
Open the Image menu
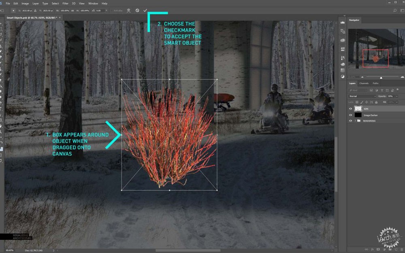(25, 3)
